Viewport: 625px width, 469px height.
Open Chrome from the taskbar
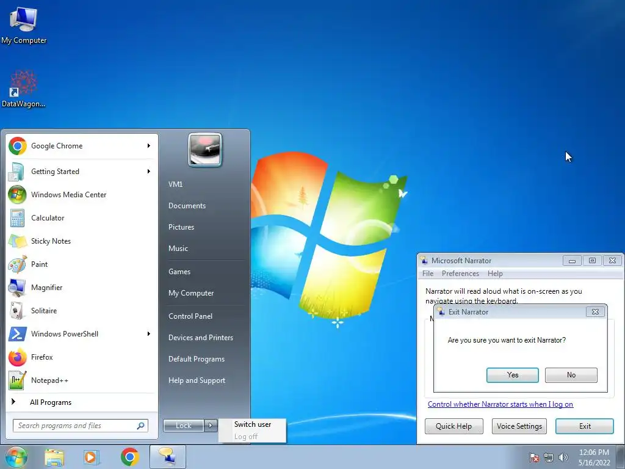[x=129, y=457]
